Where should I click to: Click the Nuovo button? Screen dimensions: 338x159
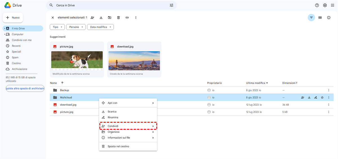pos(13,17)
